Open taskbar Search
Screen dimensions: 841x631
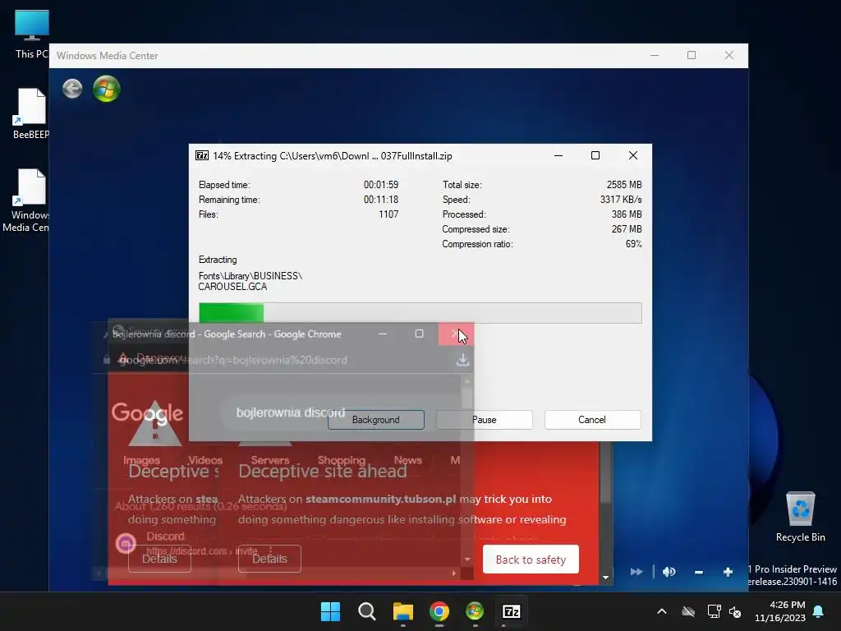(x=367, y=611)
